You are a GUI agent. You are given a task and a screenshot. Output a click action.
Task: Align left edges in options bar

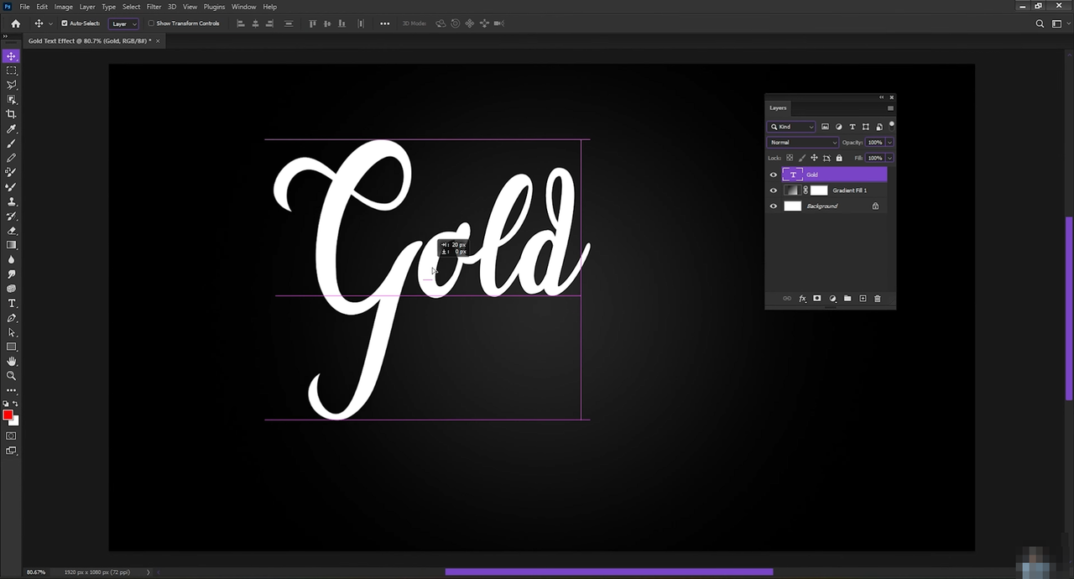pyautogui.click(x=240, y=23)
